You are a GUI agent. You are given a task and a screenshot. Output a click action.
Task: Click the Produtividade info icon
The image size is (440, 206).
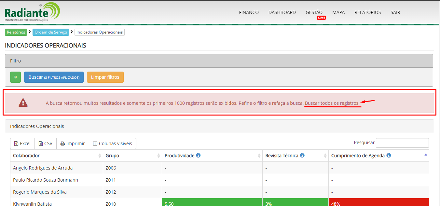[x=198, y=156]
